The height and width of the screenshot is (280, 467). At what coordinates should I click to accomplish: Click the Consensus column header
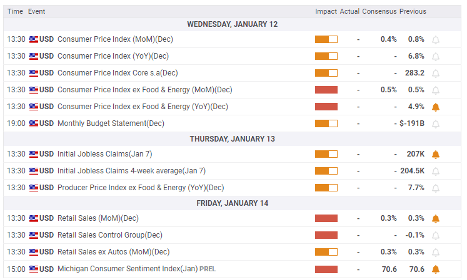point(379,11)
